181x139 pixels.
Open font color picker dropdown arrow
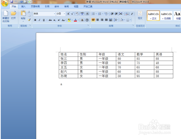tap(78, 20)
